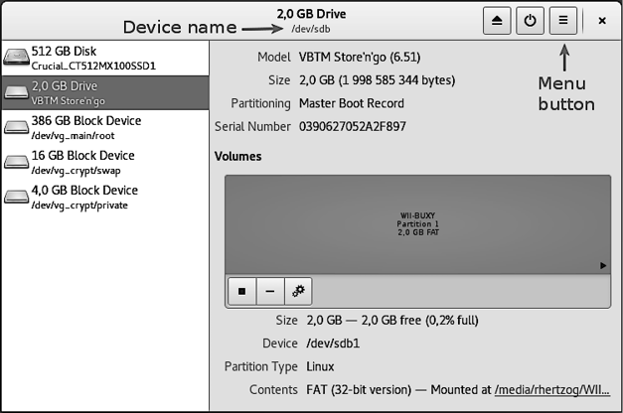
Task: Select the WII-BUXY Partition 1 volume
Action: pyautogui.click(x=416, y=224)
